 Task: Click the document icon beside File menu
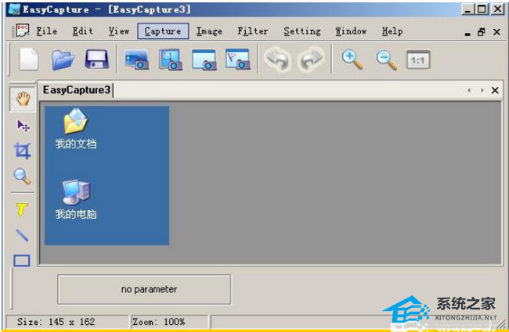tap(23, 30)
